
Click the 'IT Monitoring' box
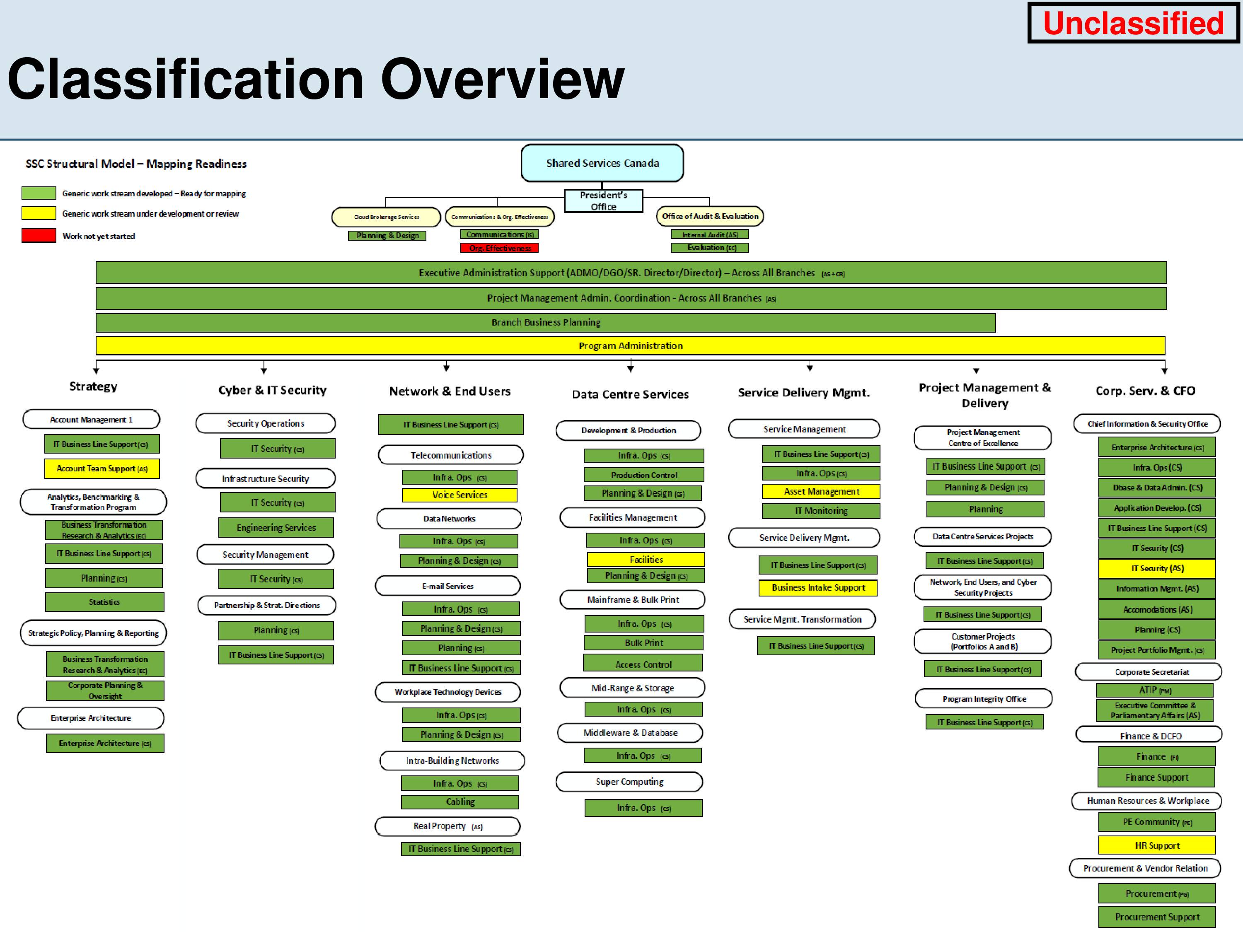(821, 511)
